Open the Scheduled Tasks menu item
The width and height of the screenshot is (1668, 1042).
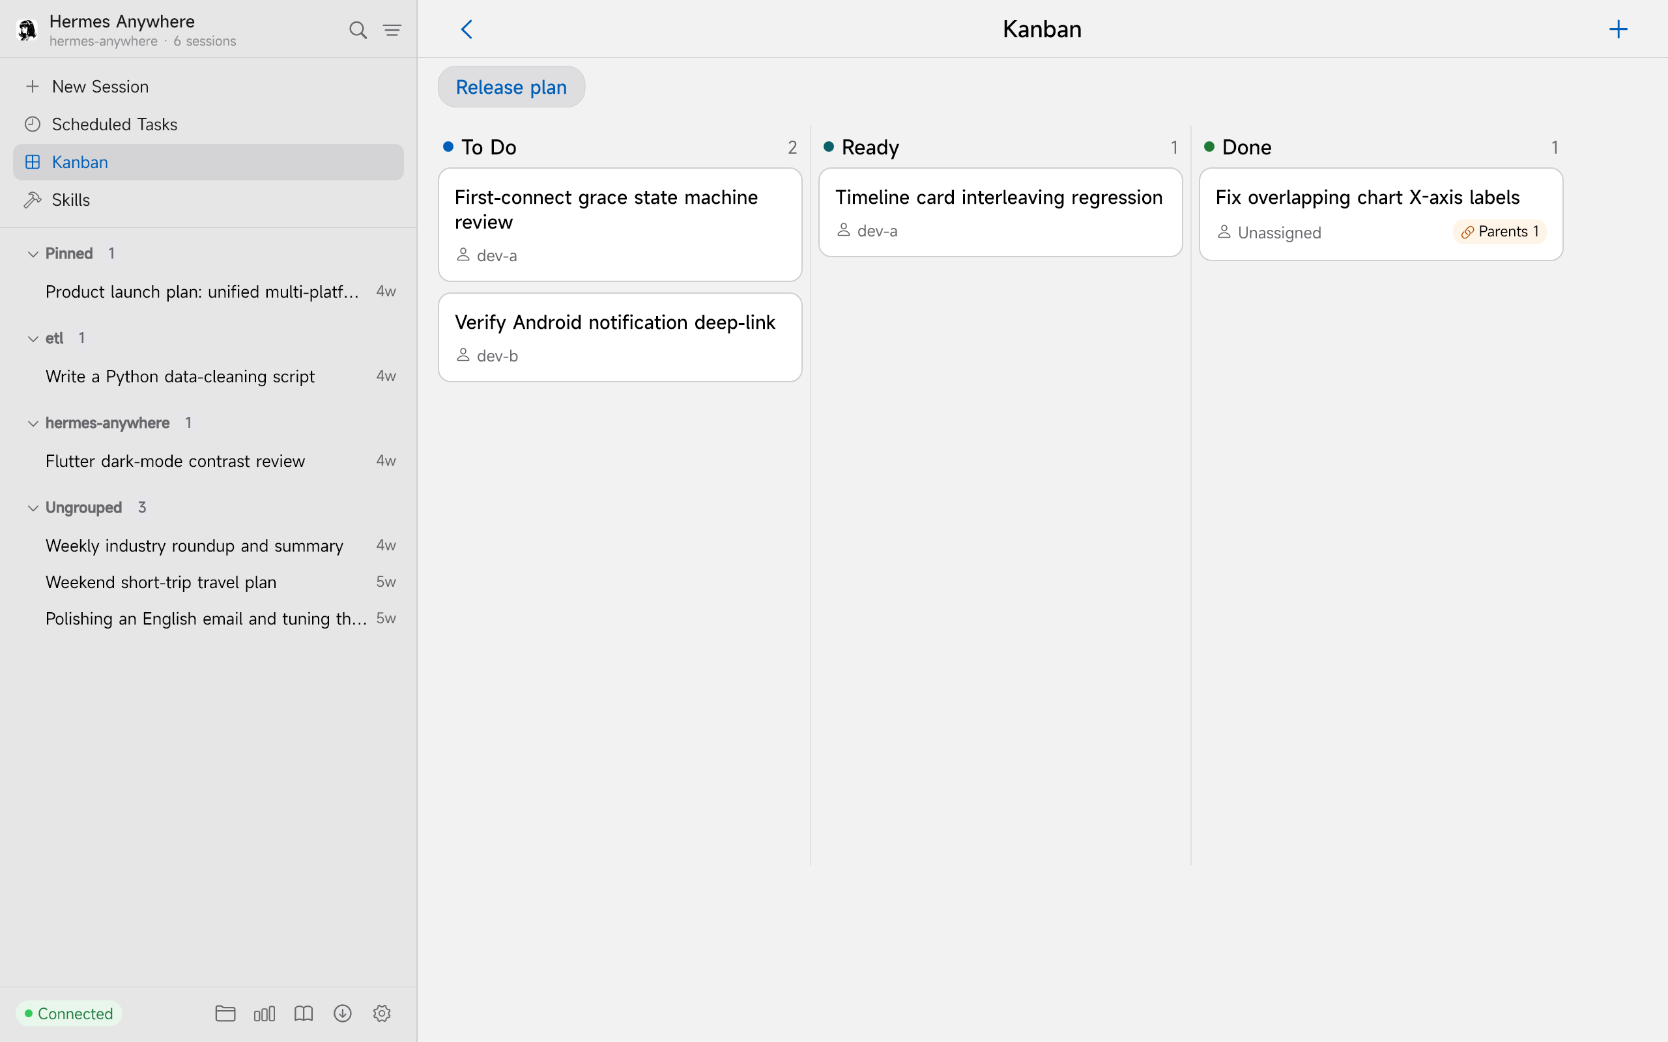click(208, 124)
